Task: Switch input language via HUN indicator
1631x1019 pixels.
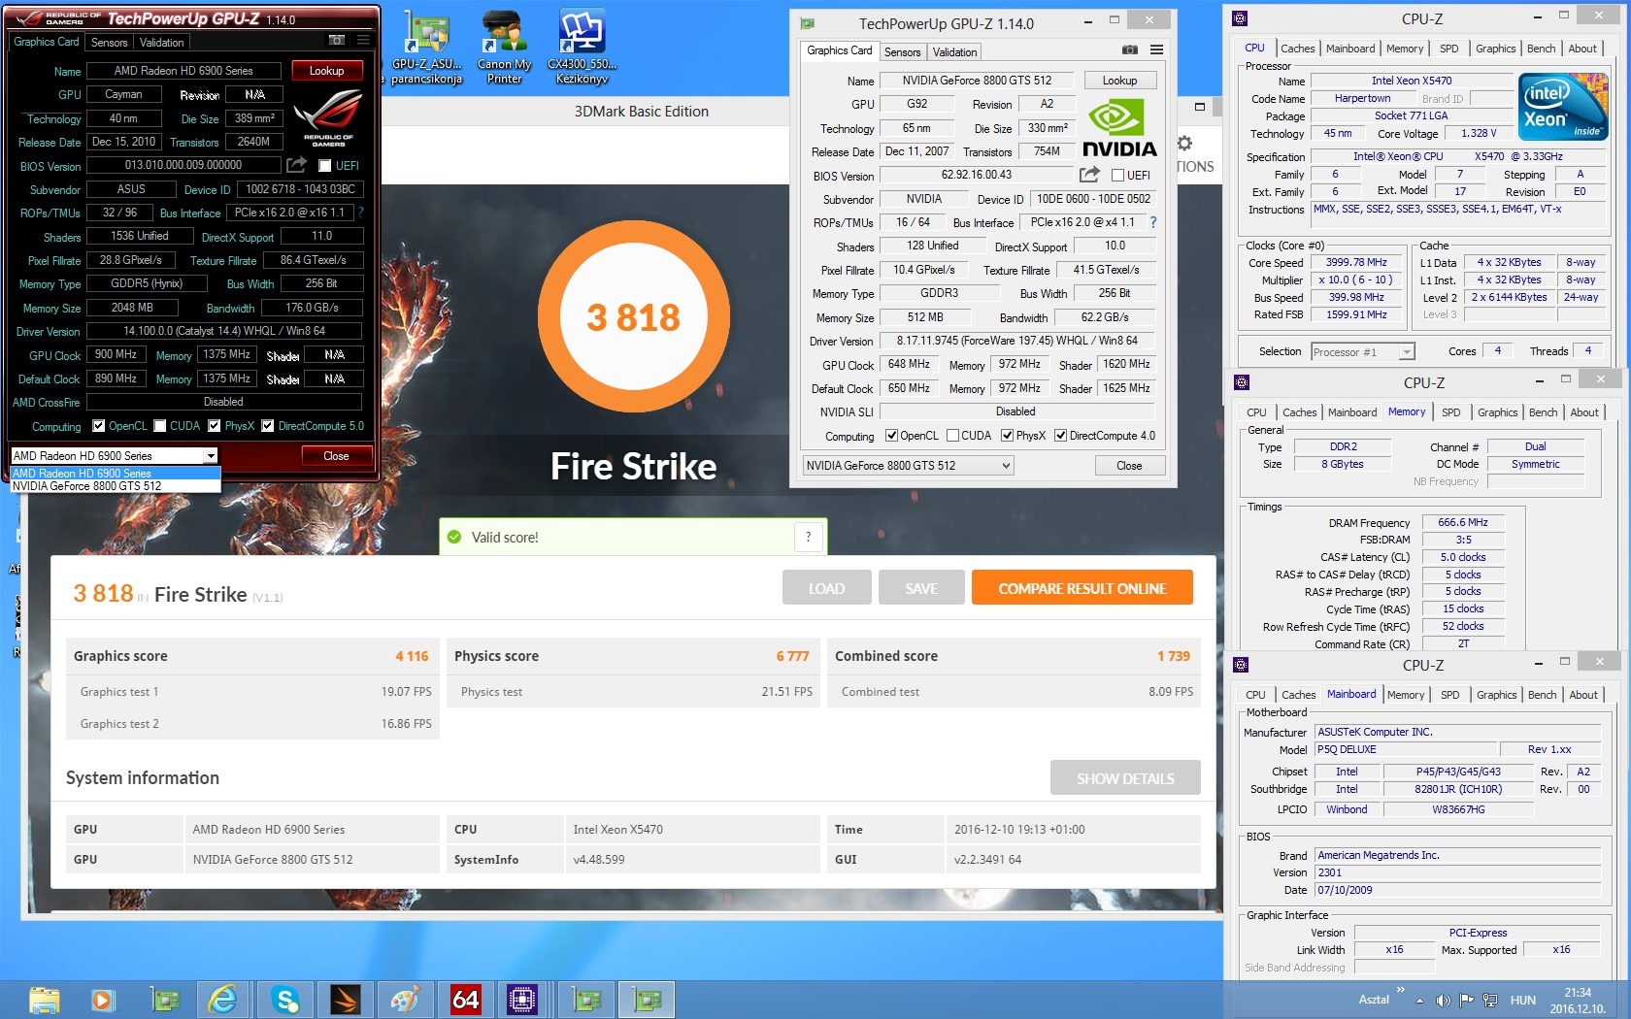Action: (1523, 1000)
